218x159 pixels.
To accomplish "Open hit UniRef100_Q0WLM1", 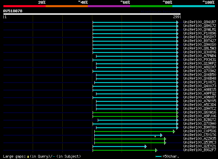I will pos(200,29).
